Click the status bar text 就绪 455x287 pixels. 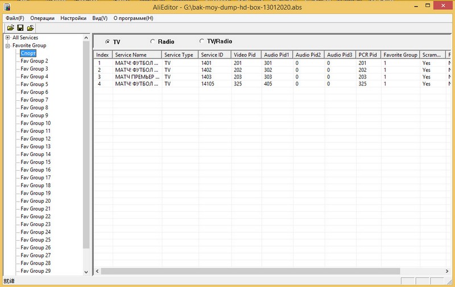coord(9,281)
